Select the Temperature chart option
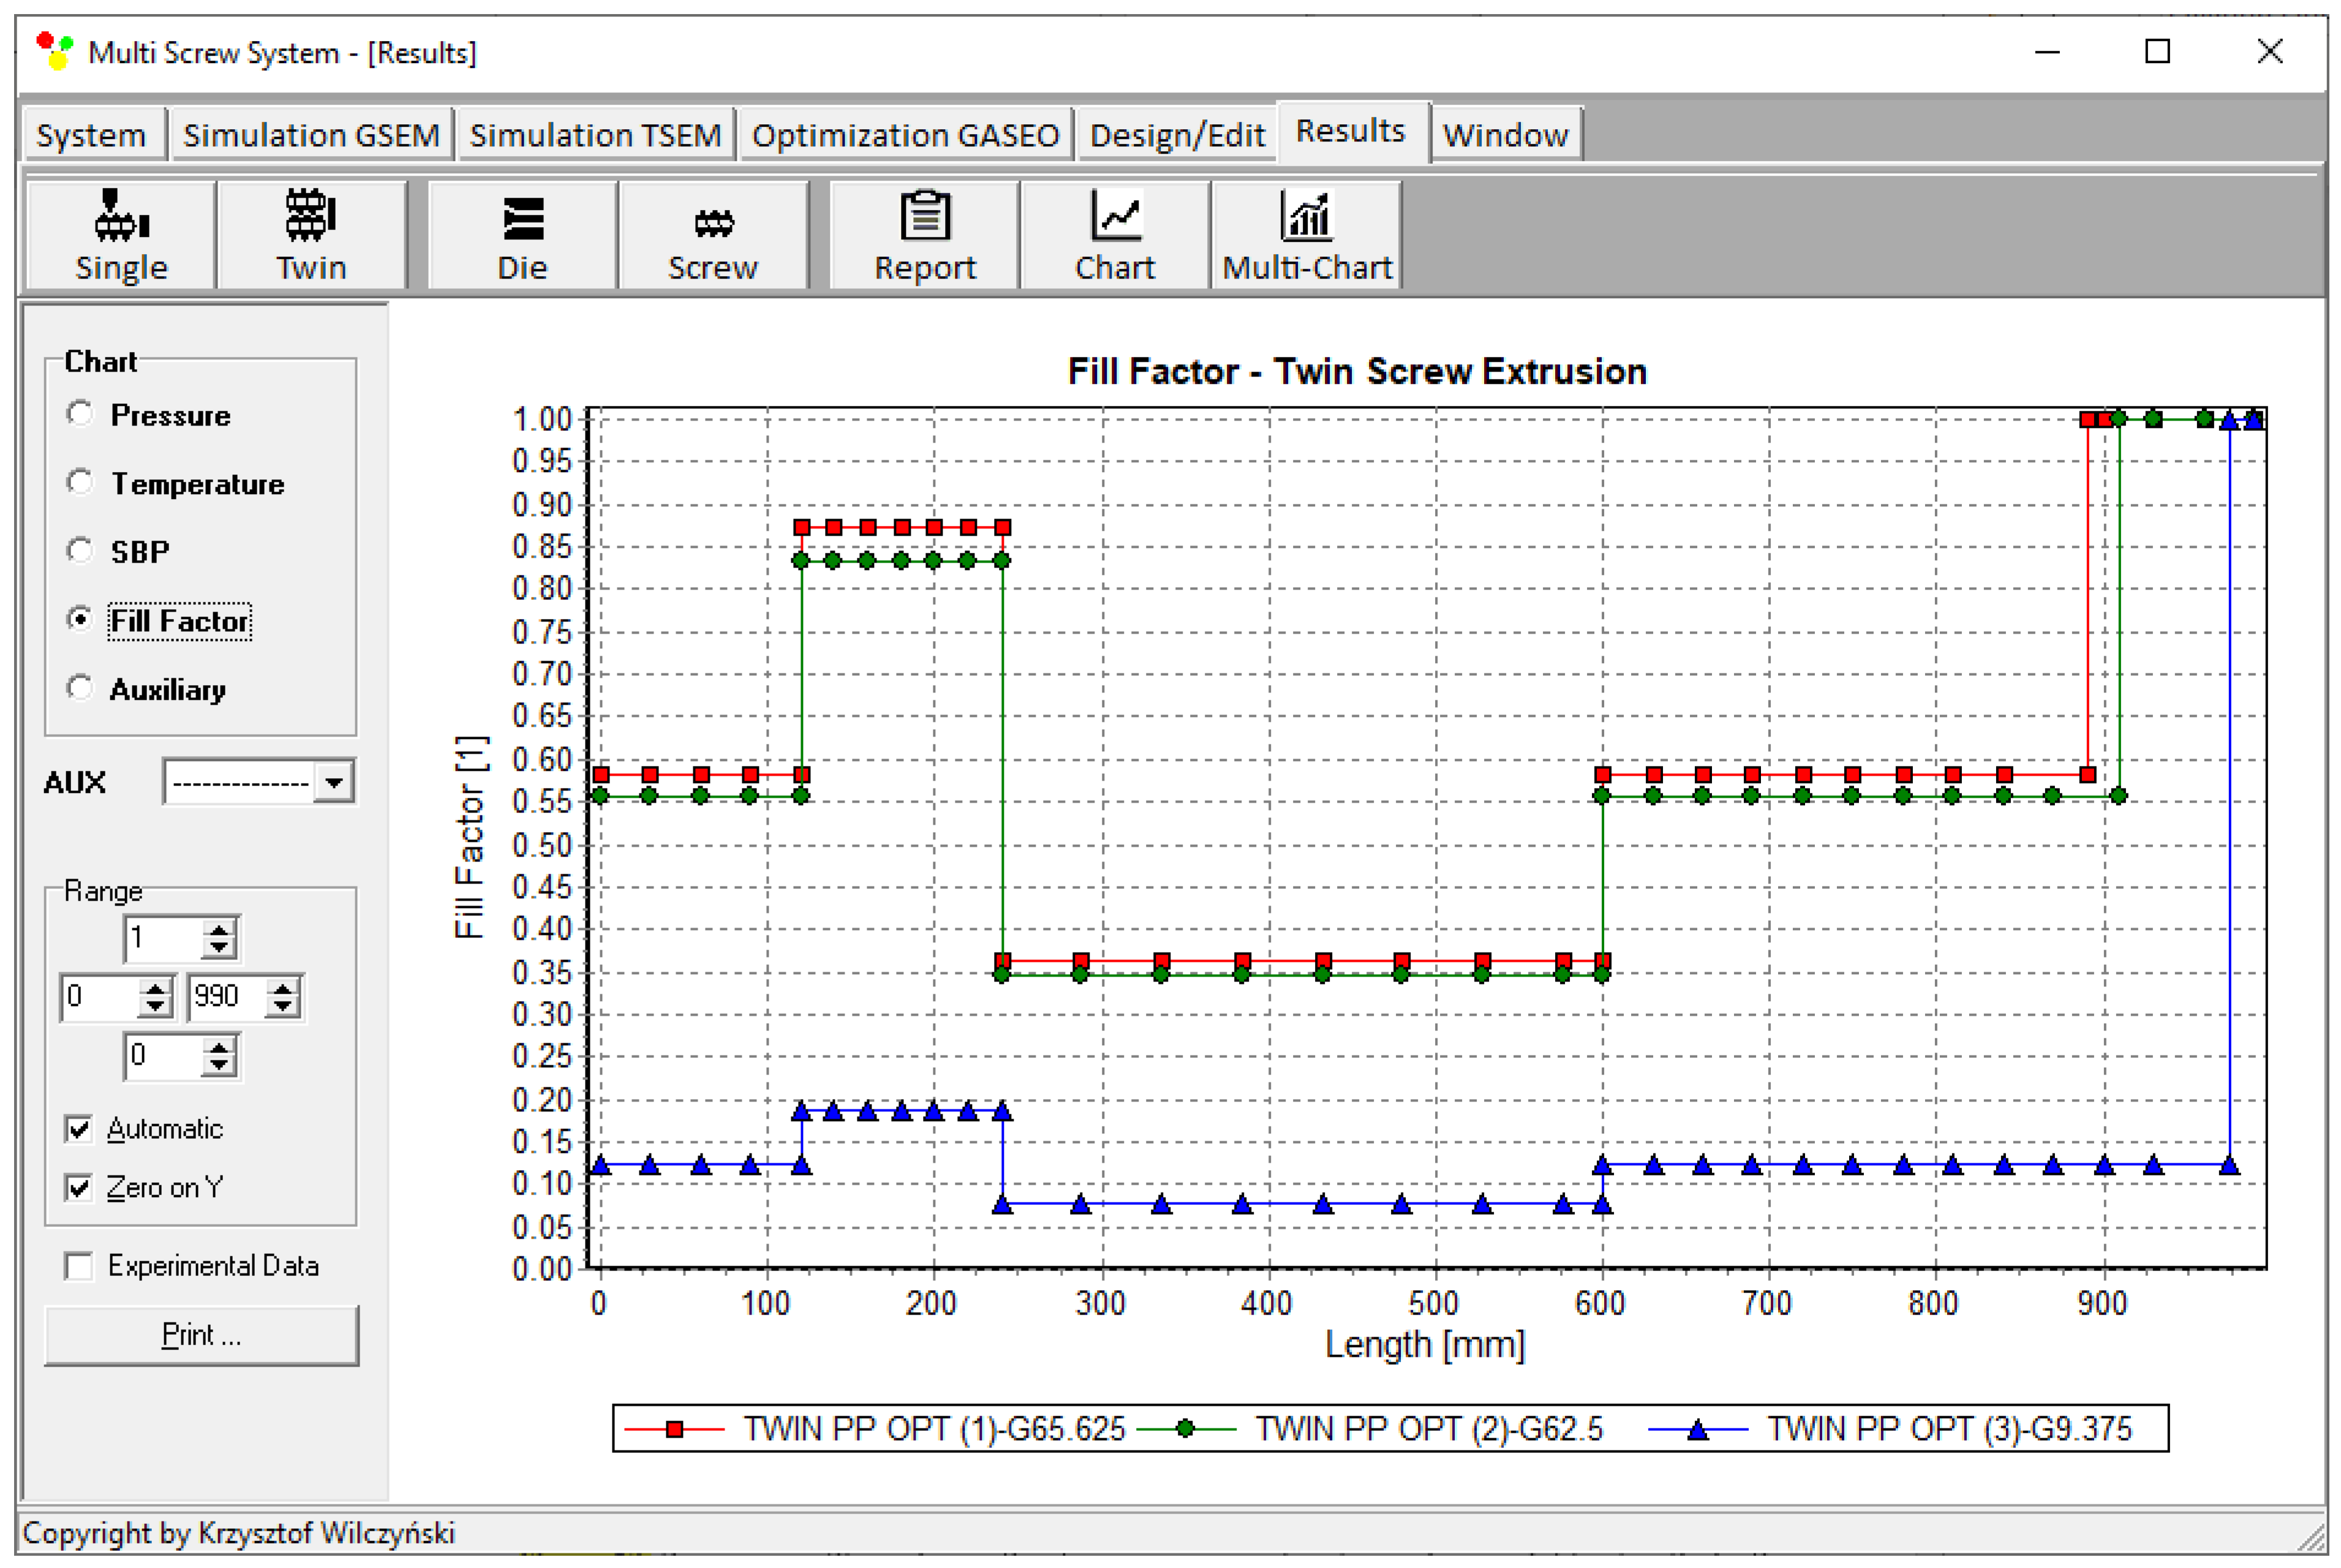 click(80, 483)
